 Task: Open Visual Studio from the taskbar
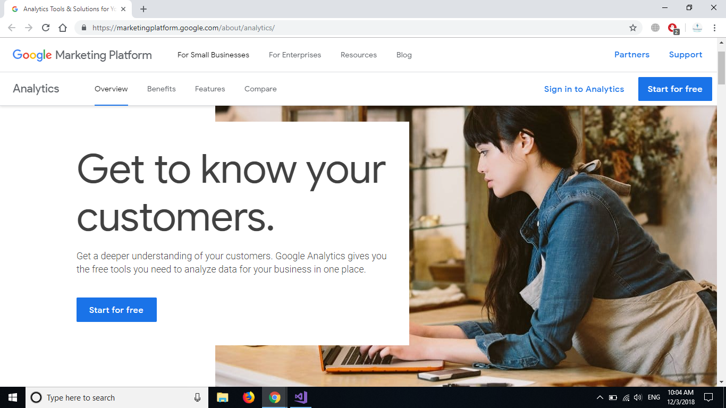coord(301,397)
